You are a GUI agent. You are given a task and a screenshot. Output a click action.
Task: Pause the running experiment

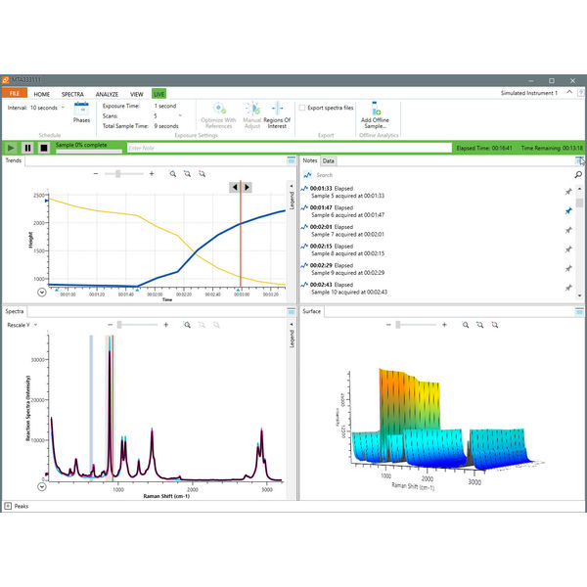coord(28,148)
